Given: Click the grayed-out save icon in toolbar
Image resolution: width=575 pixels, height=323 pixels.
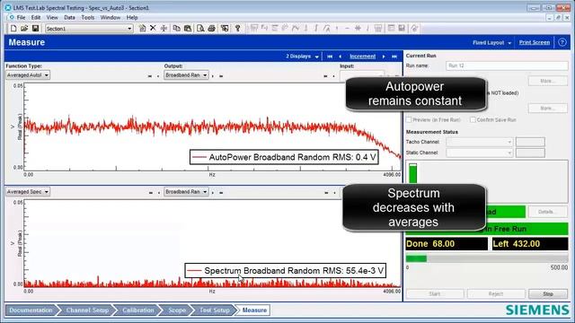Looking at the screenshot, I should tap(402, 28).
